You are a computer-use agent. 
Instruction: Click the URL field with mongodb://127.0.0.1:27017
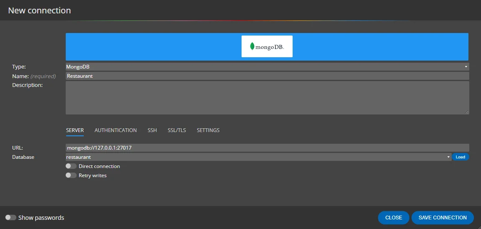click(x=267, y=148)
